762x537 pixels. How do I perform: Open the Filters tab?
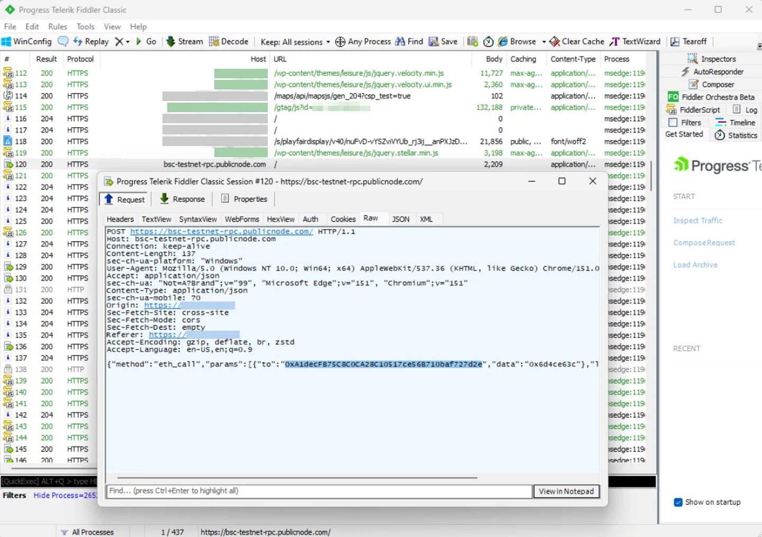685,122
